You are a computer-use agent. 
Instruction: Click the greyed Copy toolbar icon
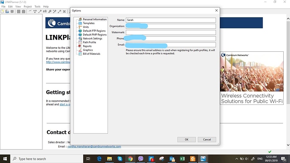point(18,11)
